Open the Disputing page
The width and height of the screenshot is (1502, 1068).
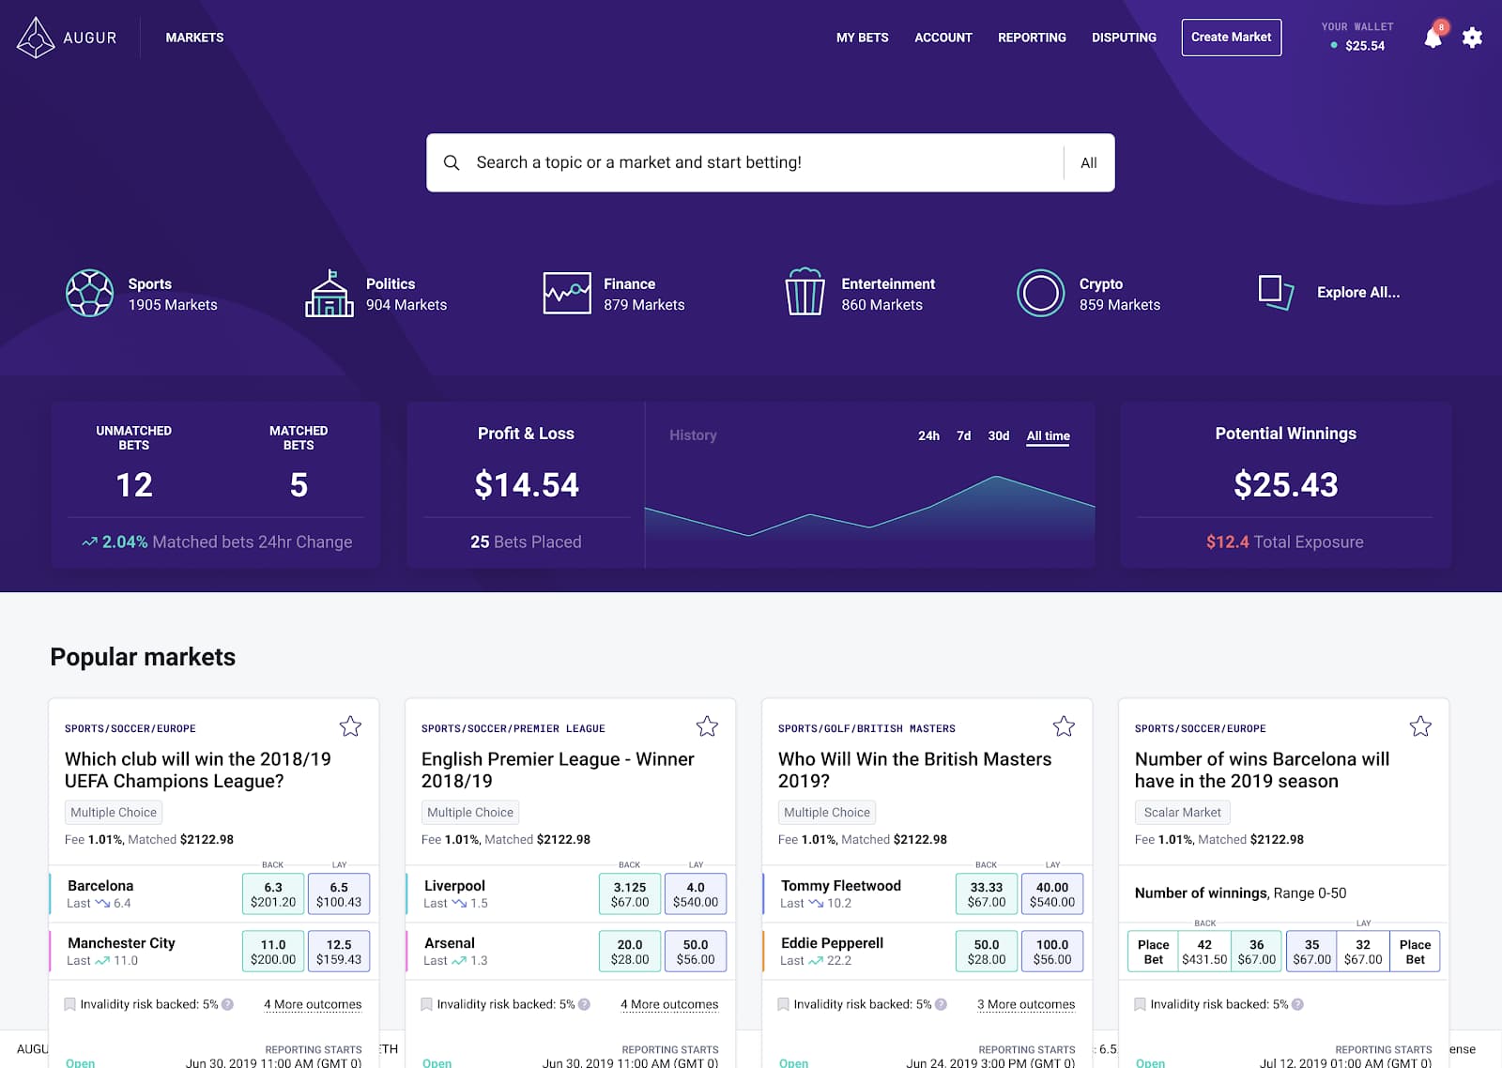tap(1124, 38)
